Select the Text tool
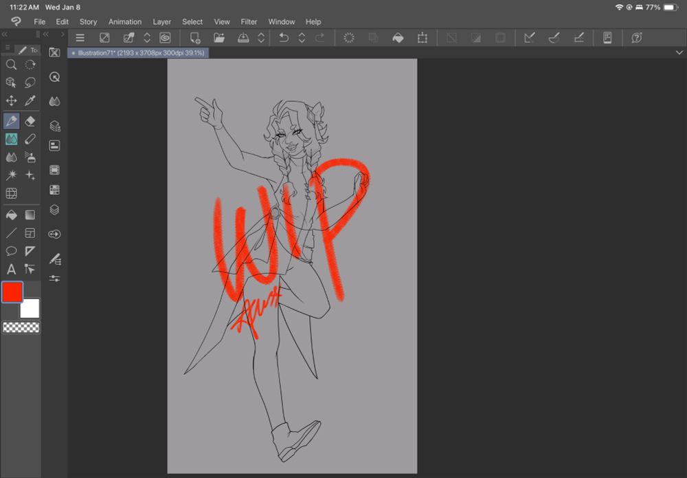This screenshot has height=478, width=687. pyautogui.click(x=12, y=269)
